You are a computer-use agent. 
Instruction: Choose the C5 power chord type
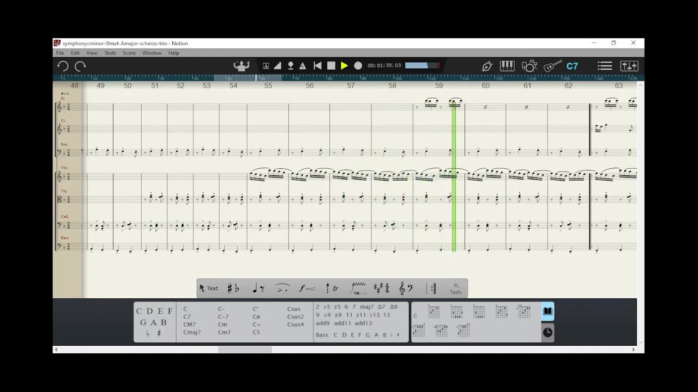(x=256, y=332)
